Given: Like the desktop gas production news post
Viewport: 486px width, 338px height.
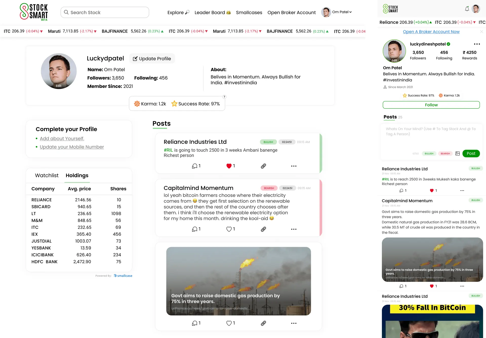Looking at the screenshot, I should 229,323.
